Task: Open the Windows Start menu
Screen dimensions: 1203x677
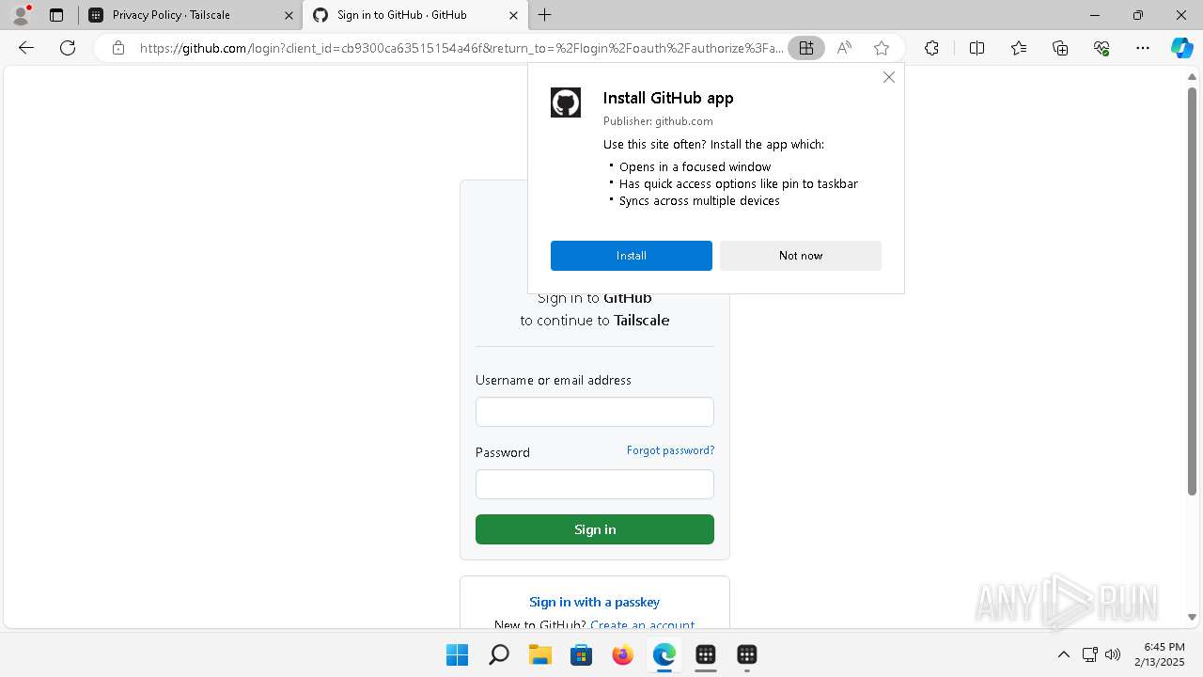Action: pos(458,654)
